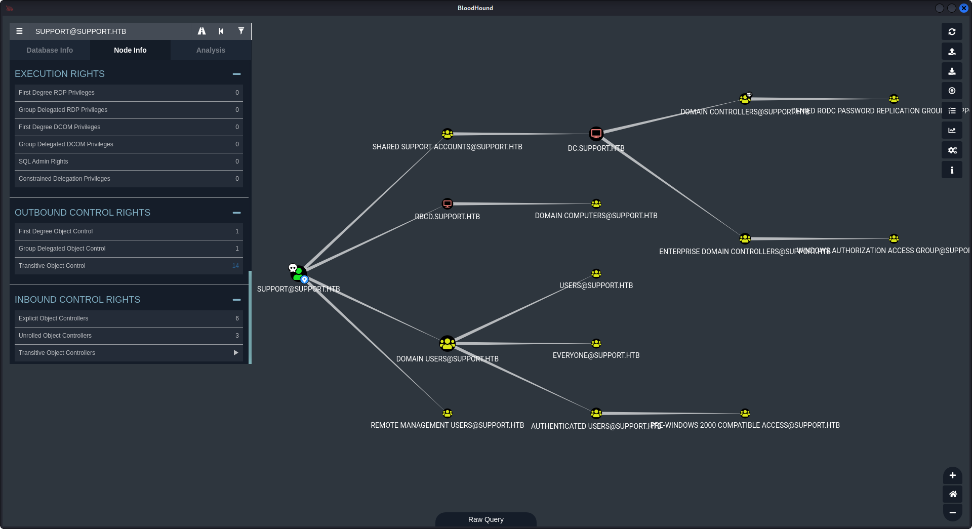This screenshot has width=972, height=529.
Task: Select the AUTHENTICATED USERS group node
Action: (596, 413)
